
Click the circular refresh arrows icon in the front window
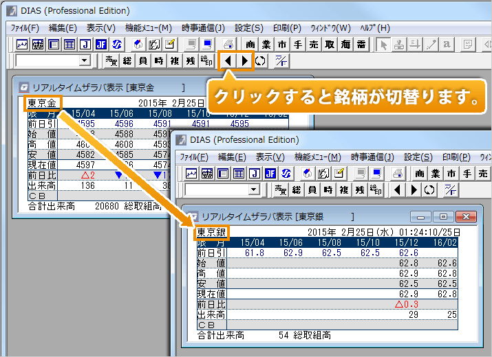tap(430, 189)
